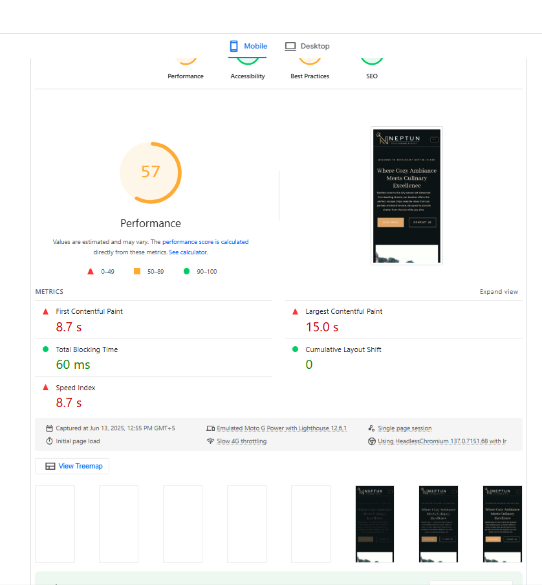
Task: Jump to the Best Practices score gauge
Action: click(x=310, y=69)
